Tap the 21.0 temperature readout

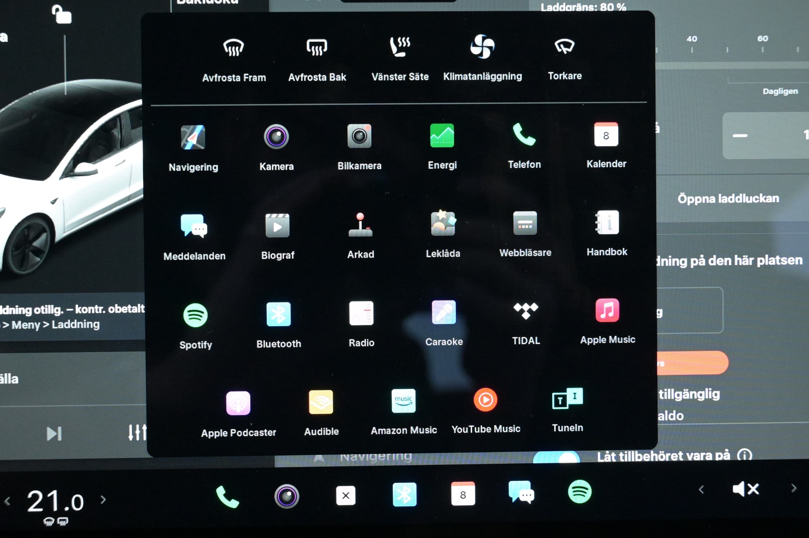coord(56,501)
